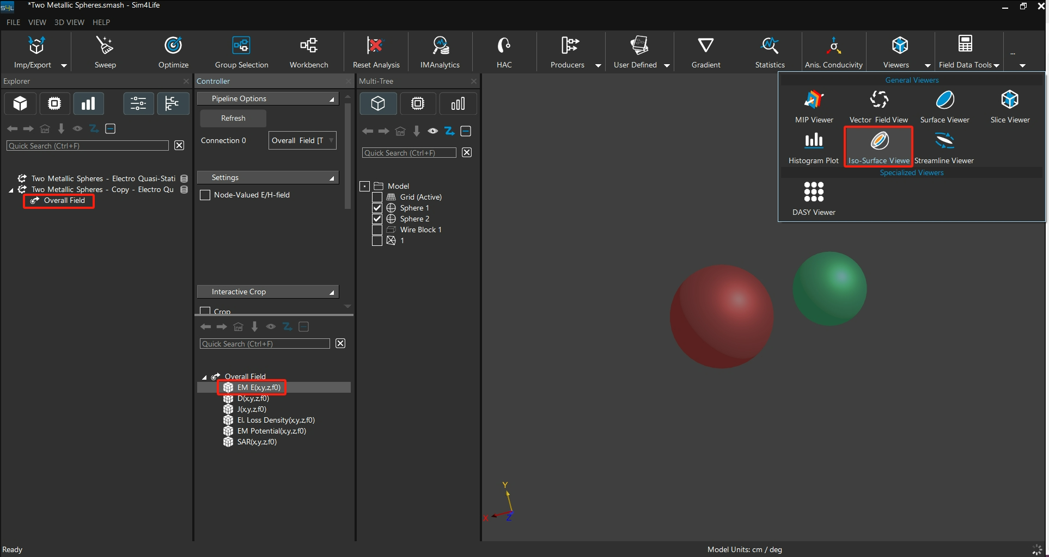Launch the Histogram Plot viewer
Image resolution: width=1049 pixels, height=557 pixels.
(814, 147)
